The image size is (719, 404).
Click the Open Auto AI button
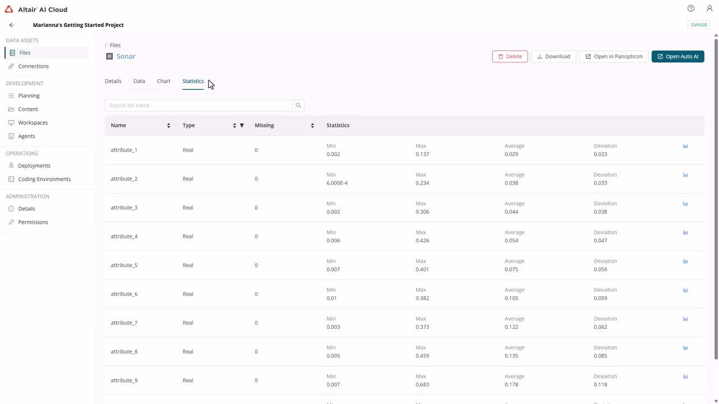pyautogui.click(x=677, y=56)
